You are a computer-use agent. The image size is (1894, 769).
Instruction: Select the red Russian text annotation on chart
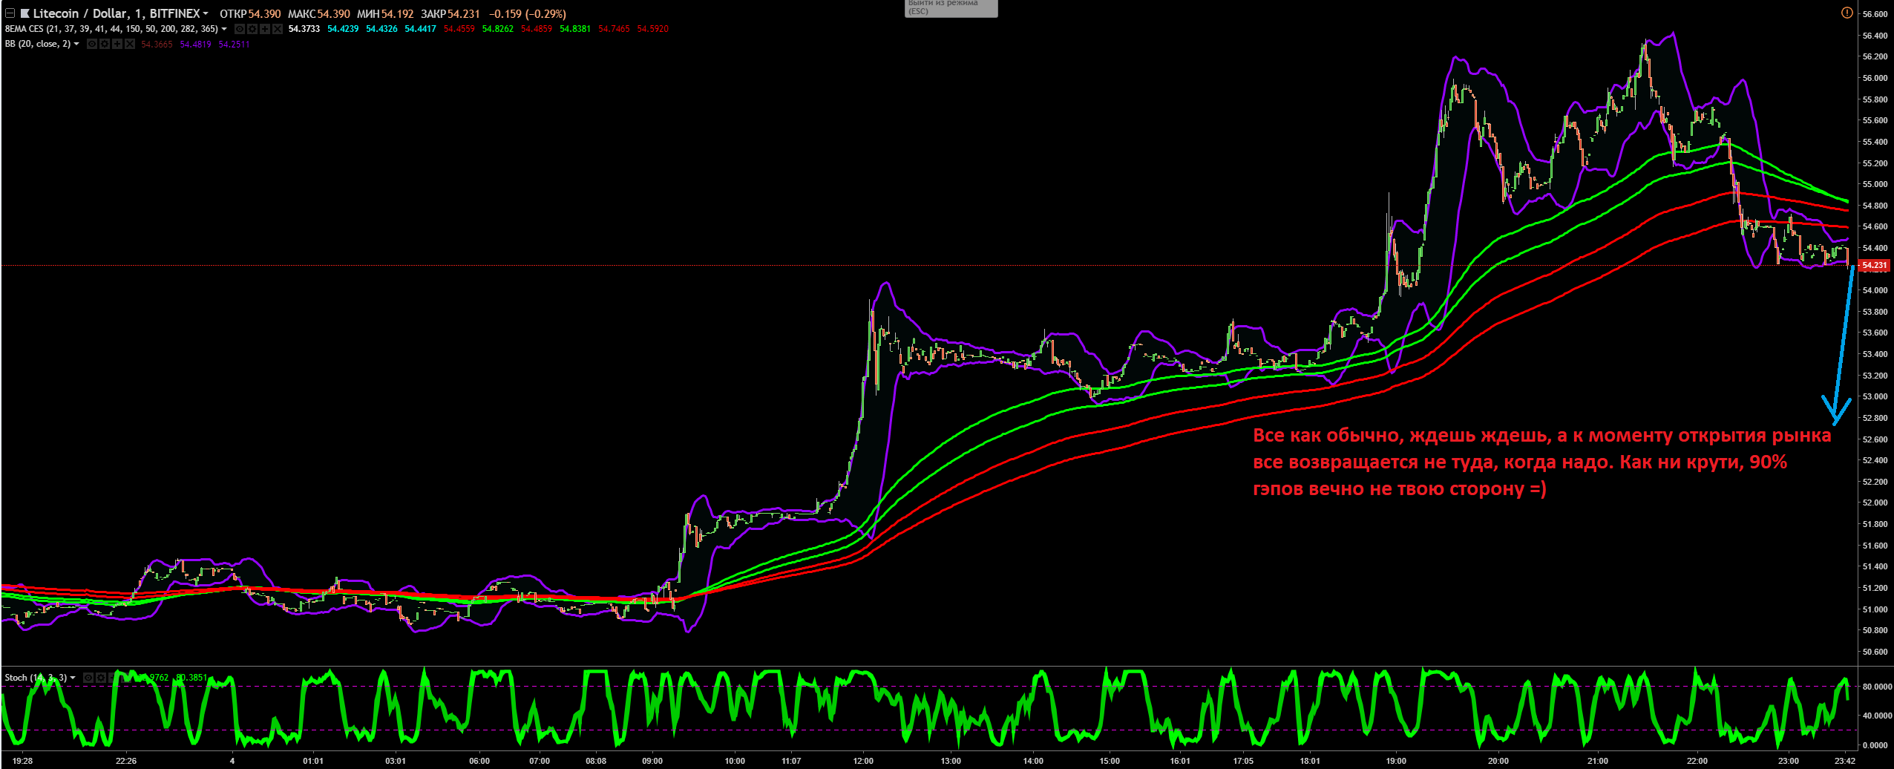pos(1542,462)
